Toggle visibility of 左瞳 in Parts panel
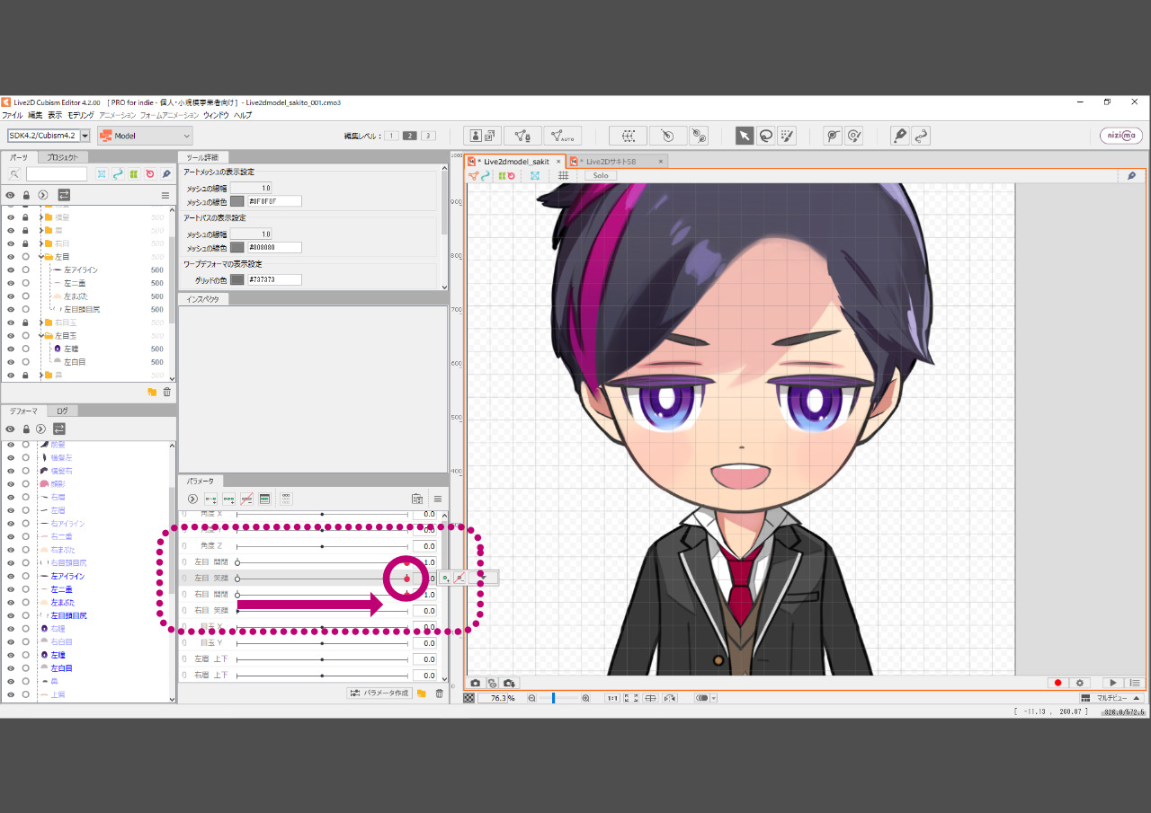 [11, 349]
